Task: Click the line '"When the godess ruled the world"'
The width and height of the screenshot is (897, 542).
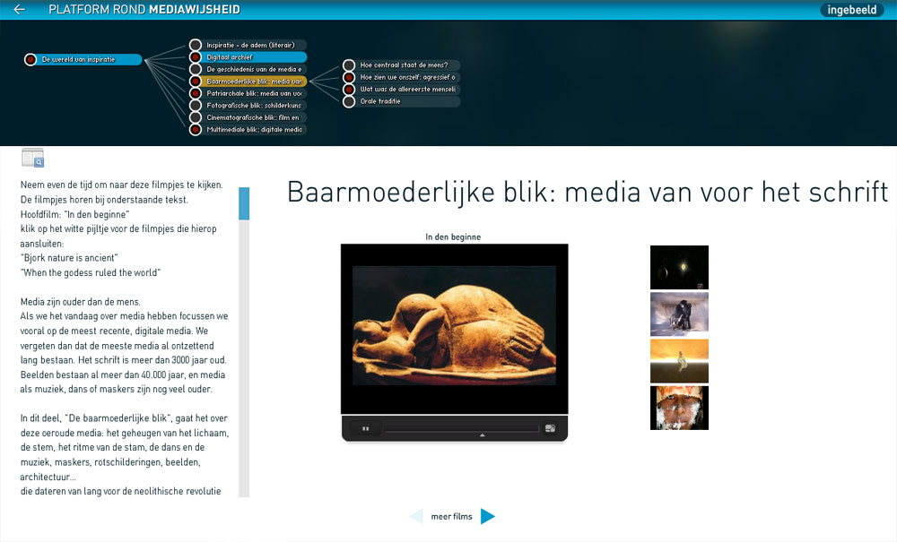Action: point(91,272)
